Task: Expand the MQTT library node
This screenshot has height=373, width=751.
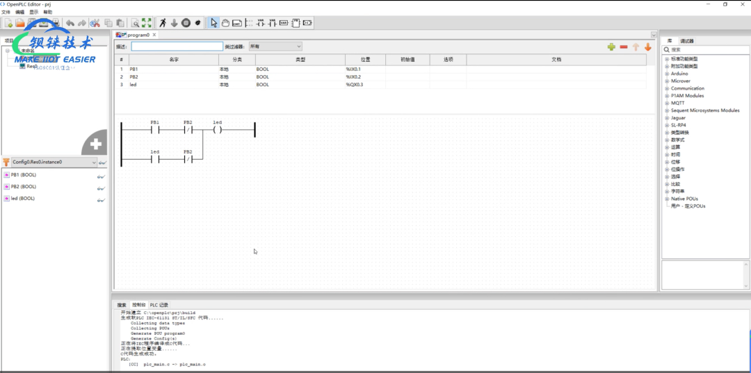Action: tap(667, 103)
